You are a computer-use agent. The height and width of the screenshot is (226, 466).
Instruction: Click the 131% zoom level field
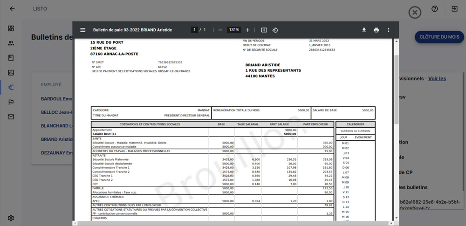[x=233, y=30]
